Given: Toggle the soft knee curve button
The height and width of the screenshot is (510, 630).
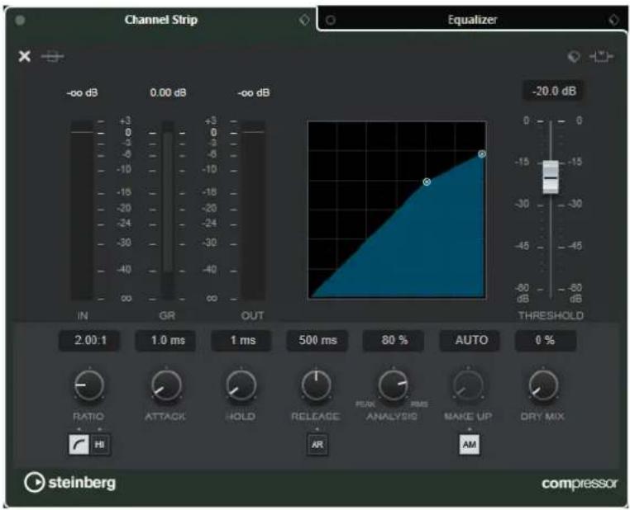Looking at the screenshot, I should pos(79,444).
